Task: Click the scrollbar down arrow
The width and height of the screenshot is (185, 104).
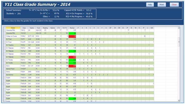Action: pyautogui.click(x=179, y=101)
